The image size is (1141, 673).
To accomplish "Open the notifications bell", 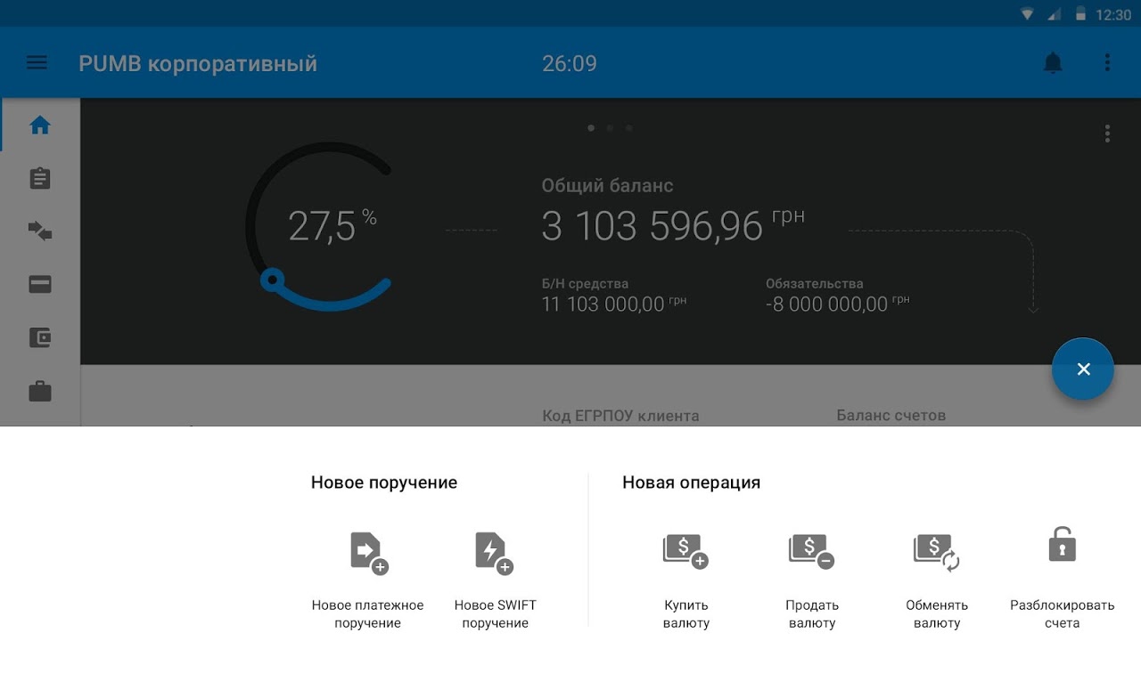I will [1053, 62].
